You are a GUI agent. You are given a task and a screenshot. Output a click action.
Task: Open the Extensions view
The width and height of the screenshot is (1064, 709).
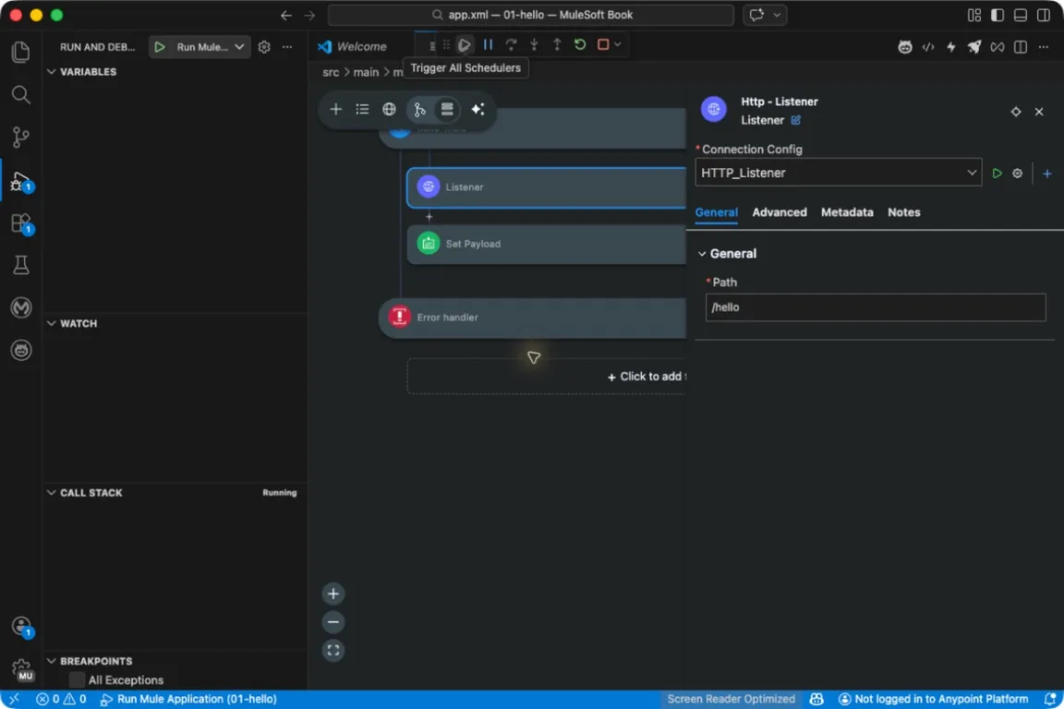click(x=21, y=223)
